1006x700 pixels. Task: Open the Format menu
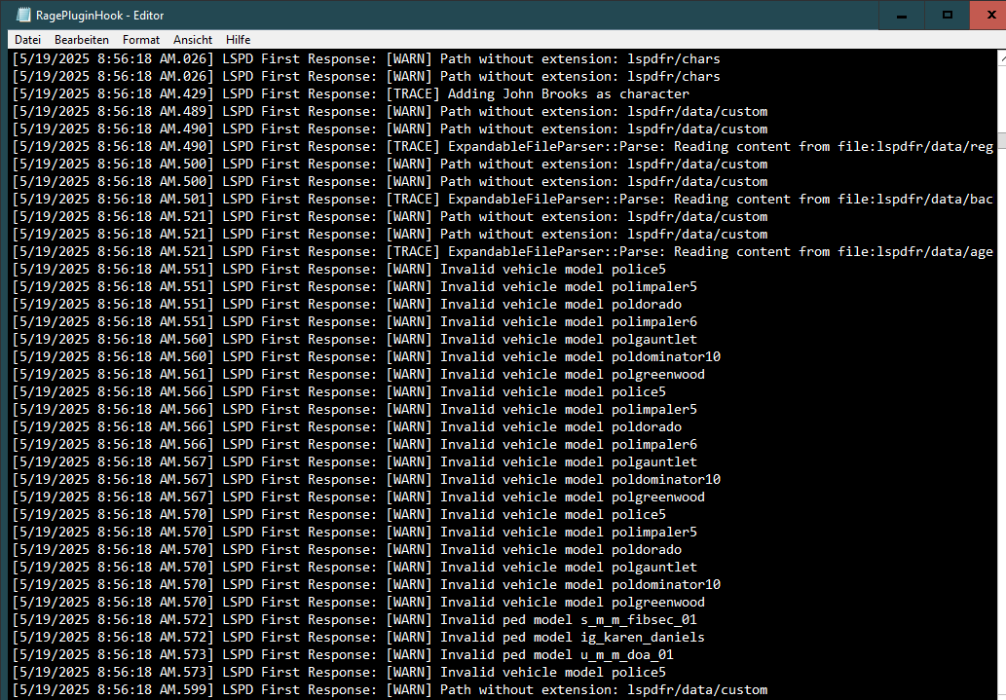tap(140, 40)
